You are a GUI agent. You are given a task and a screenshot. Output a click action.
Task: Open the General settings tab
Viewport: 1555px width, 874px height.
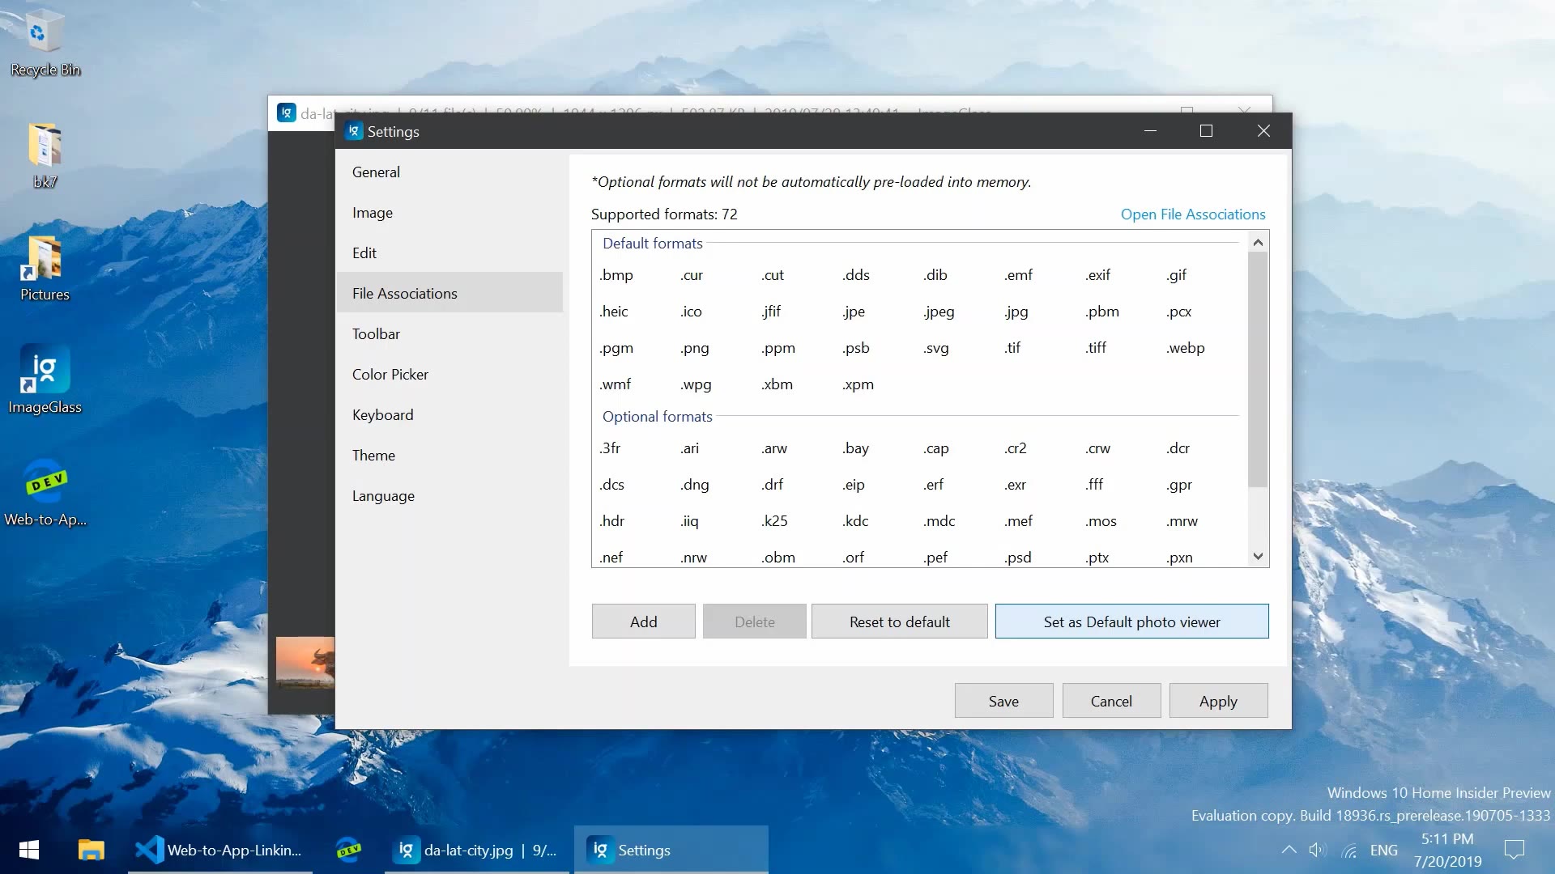449,172
